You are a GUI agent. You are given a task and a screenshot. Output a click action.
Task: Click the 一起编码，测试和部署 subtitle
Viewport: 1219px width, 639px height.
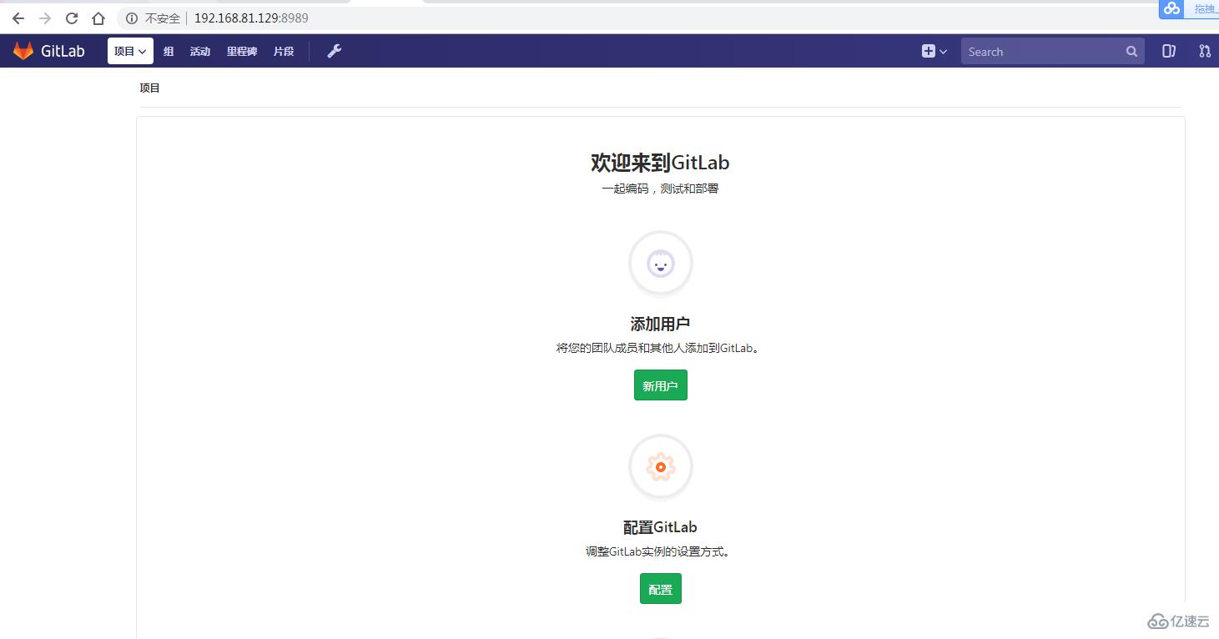(660, 189)
